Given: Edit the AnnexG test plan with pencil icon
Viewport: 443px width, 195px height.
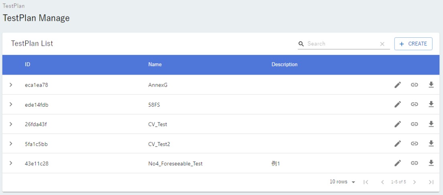Looking at the screenshot, I should [397, 85].
